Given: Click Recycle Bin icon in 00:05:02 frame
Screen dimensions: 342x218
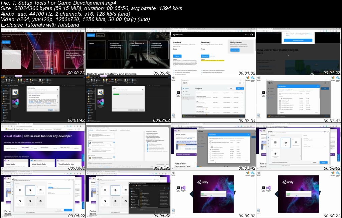Looking at the screenshot, I should tap(173, 210).
